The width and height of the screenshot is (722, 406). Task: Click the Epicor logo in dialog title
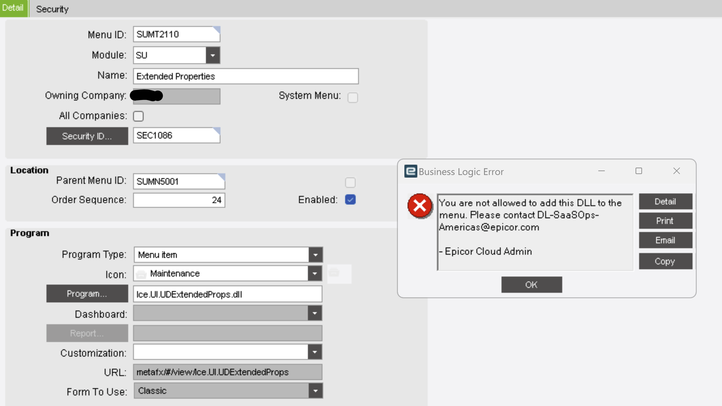[x=411, y=171]
